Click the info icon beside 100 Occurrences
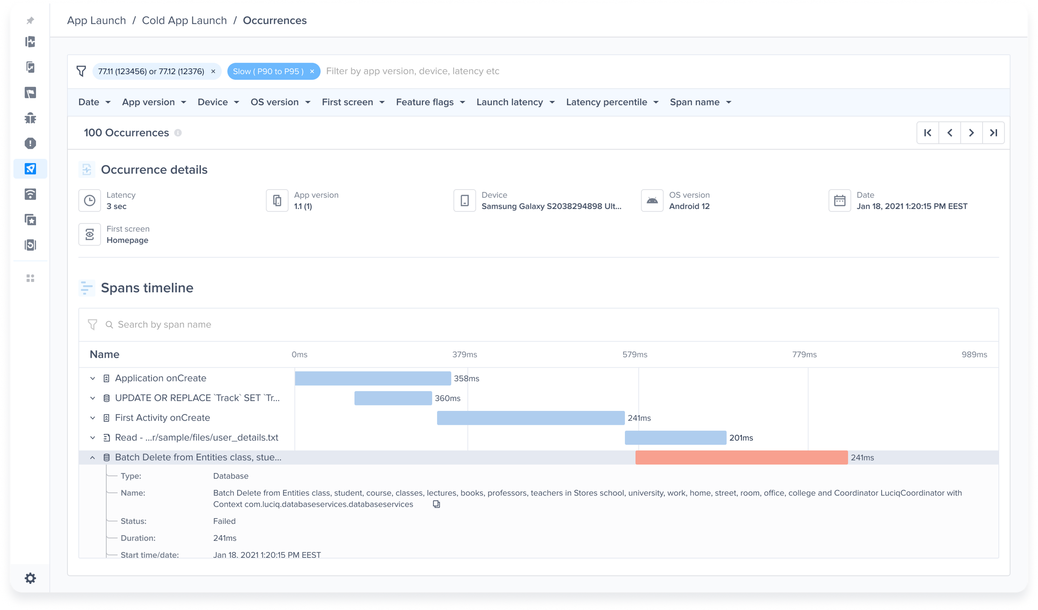 coord(178,133)
